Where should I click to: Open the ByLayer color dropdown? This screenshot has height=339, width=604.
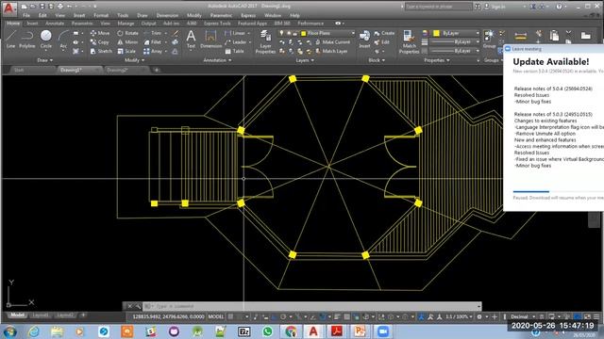tap(456, 34)
